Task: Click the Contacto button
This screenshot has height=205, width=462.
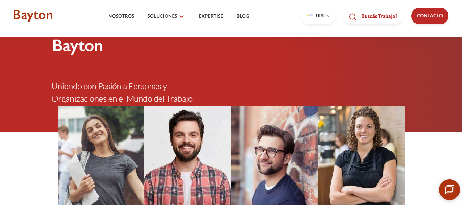Action: 430,16
